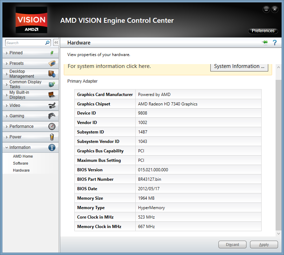Viewport: 284px width, 255px height.
Task: Select Hardware under Information
Action: (x=21, y=170)
